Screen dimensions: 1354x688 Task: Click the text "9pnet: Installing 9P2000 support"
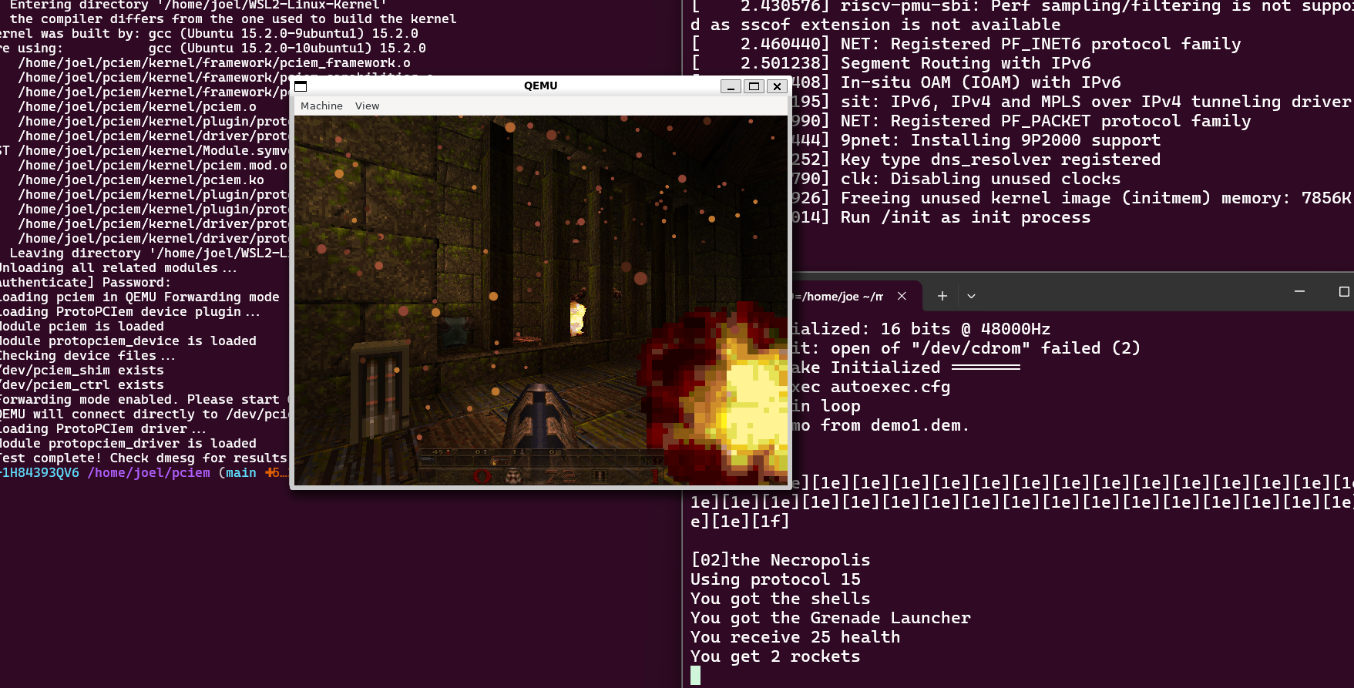(1001, 140)
